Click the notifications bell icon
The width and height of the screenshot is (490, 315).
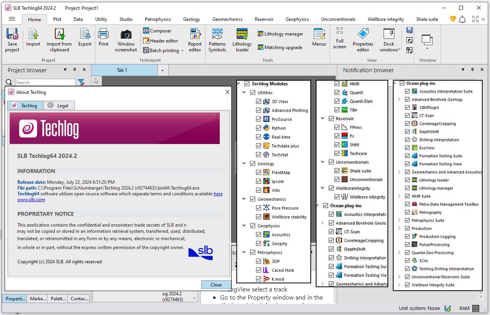click(x=462, y=19)
